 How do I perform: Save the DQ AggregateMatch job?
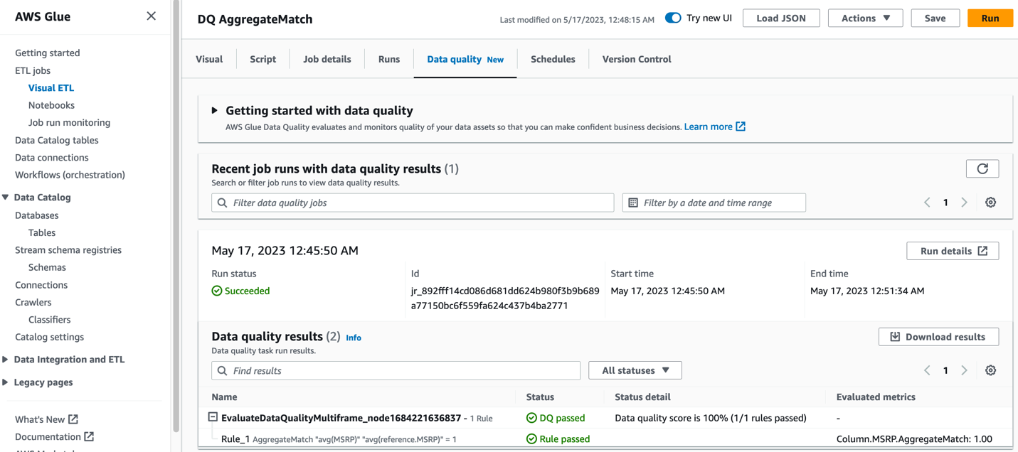(x=935, y=18)
